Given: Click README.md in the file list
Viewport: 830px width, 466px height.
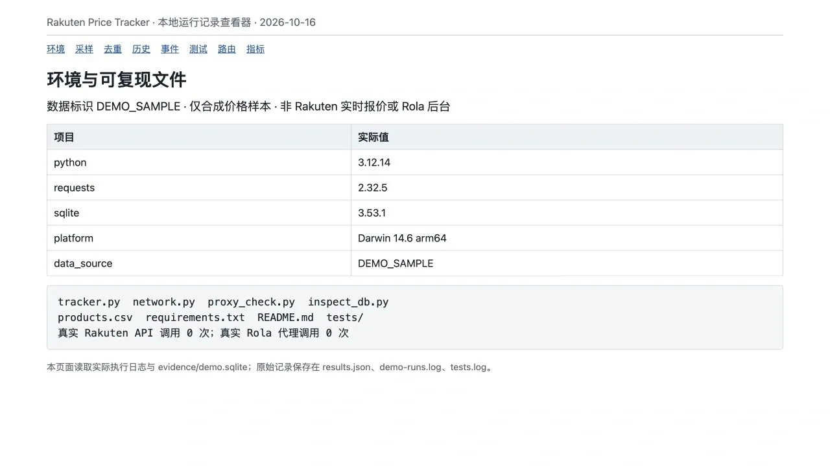Looking at the screenshot, I should [x=285, y=318].
